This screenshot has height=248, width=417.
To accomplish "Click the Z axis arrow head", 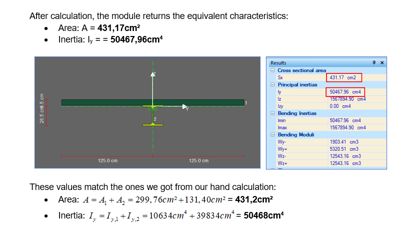I will 153,74.
